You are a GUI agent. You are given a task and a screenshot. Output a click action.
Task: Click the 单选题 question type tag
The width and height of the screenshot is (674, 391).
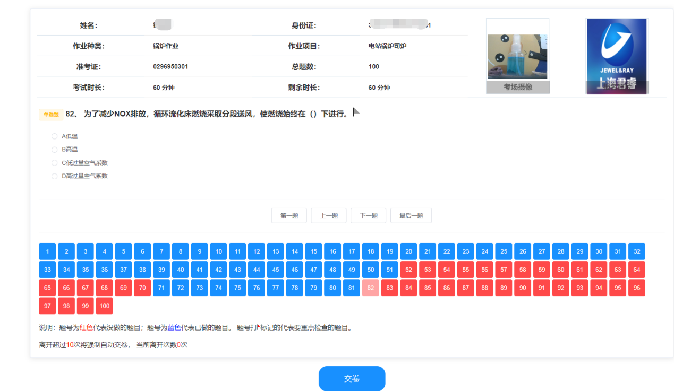click(x=51, y=115)
